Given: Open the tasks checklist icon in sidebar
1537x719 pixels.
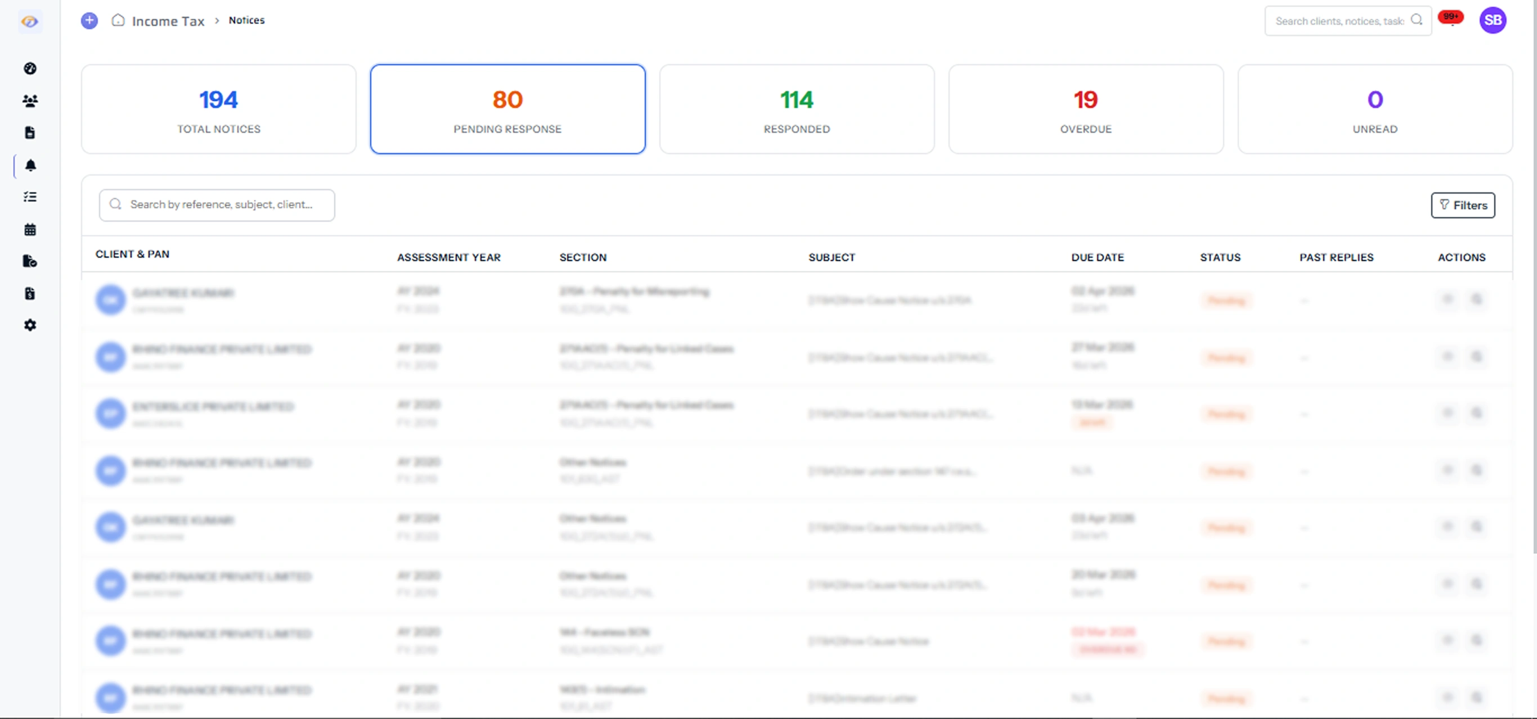Looking at the screenshot, I should (x=30, y=197).
